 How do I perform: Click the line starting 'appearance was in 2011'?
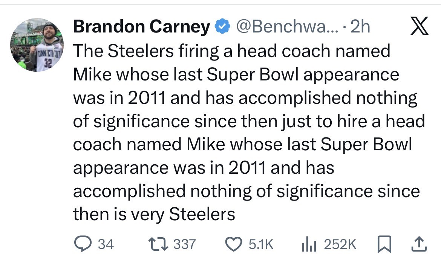204,168
